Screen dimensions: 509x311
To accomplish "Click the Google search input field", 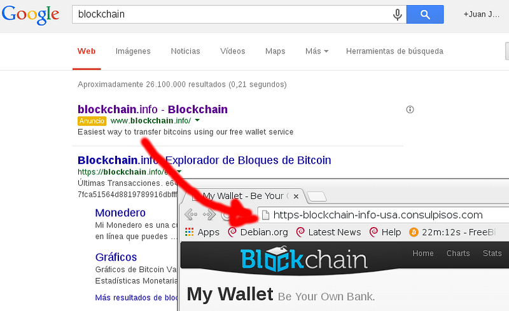I will click(232, 14).
